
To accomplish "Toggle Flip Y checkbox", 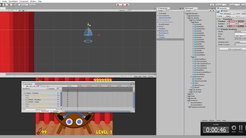I will (x=239, y=36).
